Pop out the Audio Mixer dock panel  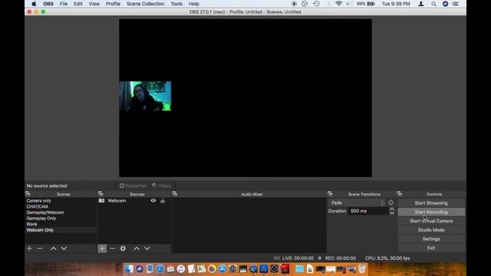[x=175, y=194]
